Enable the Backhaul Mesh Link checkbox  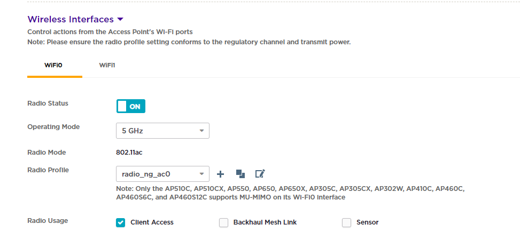224,222
